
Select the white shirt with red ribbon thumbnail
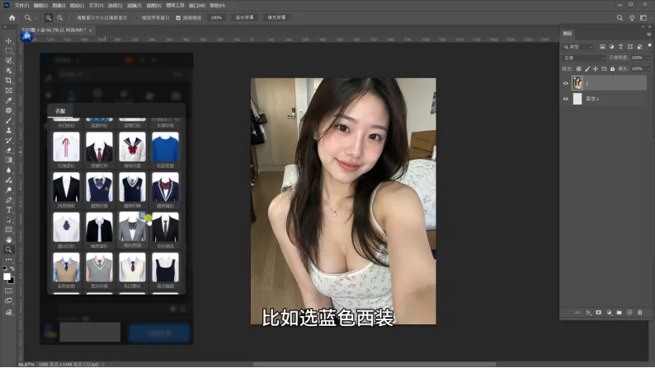[x=67, y=147]
